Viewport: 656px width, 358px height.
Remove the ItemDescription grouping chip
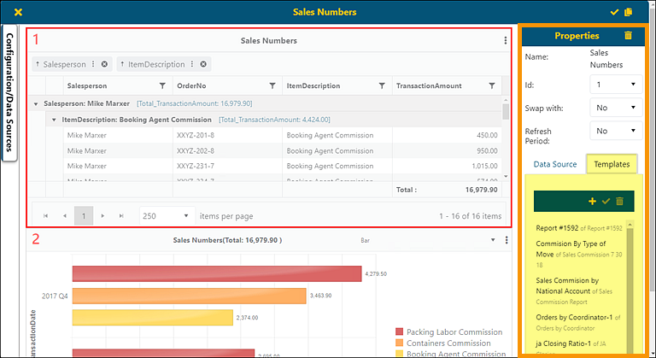pos(203,64)
